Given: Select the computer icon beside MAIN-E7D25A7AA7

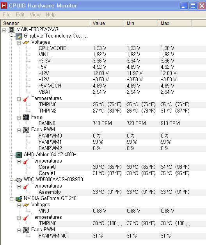Looking at the screenshot, I should coord(11,30).
